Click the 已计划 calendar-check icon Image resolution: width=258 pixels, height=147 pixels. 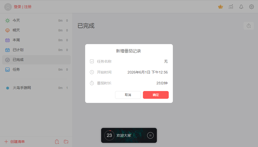point(7,50)
